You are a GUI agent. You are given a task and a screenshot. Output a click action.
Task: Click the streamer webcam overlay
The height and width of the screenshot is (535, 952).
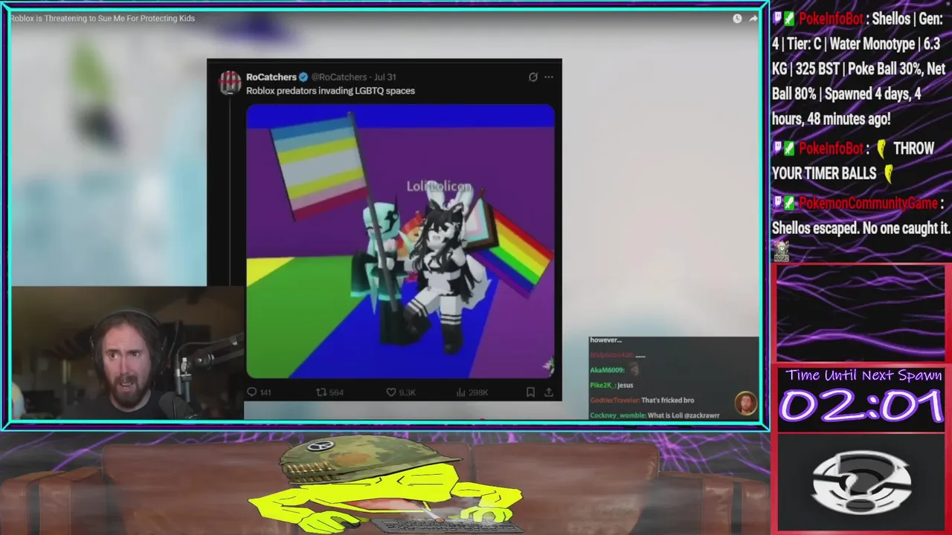click(x=127, y=353)
